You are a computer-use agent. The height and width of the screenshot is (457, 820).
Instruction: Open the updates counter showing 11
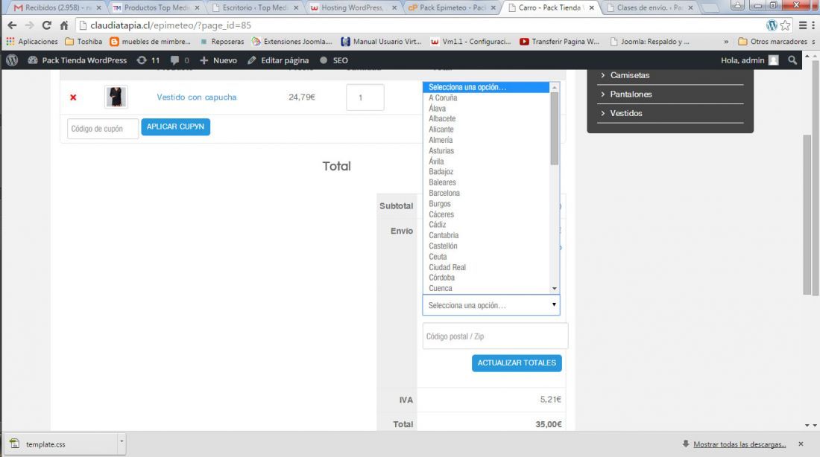(x=148, y=60)
